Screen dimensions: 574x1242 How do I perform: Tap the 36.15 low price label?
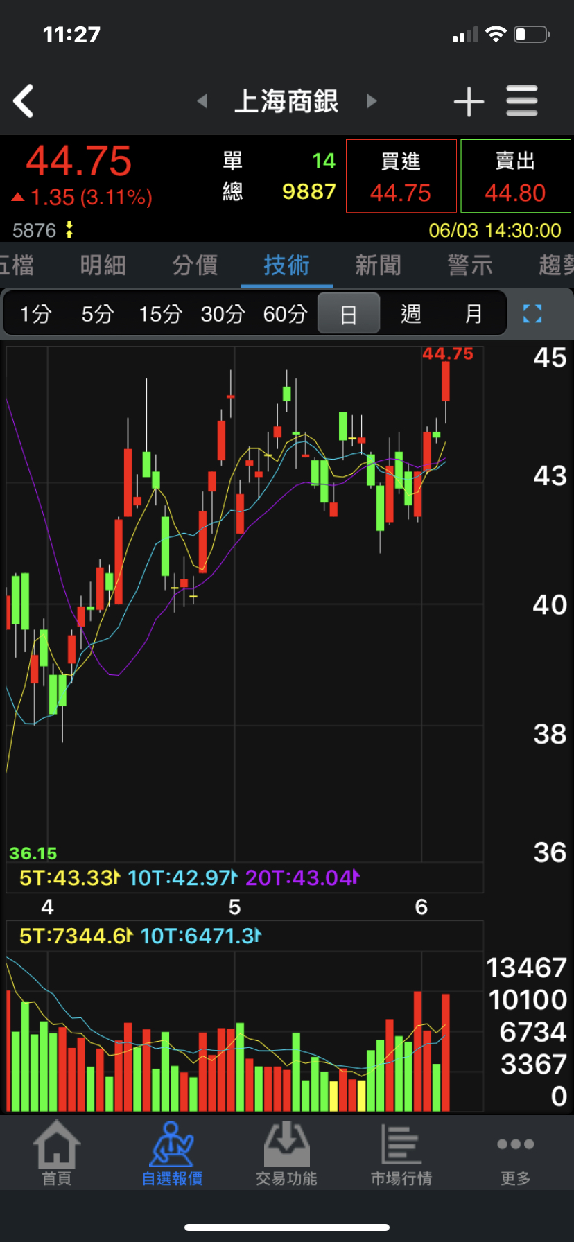click(x=33, y=853)
